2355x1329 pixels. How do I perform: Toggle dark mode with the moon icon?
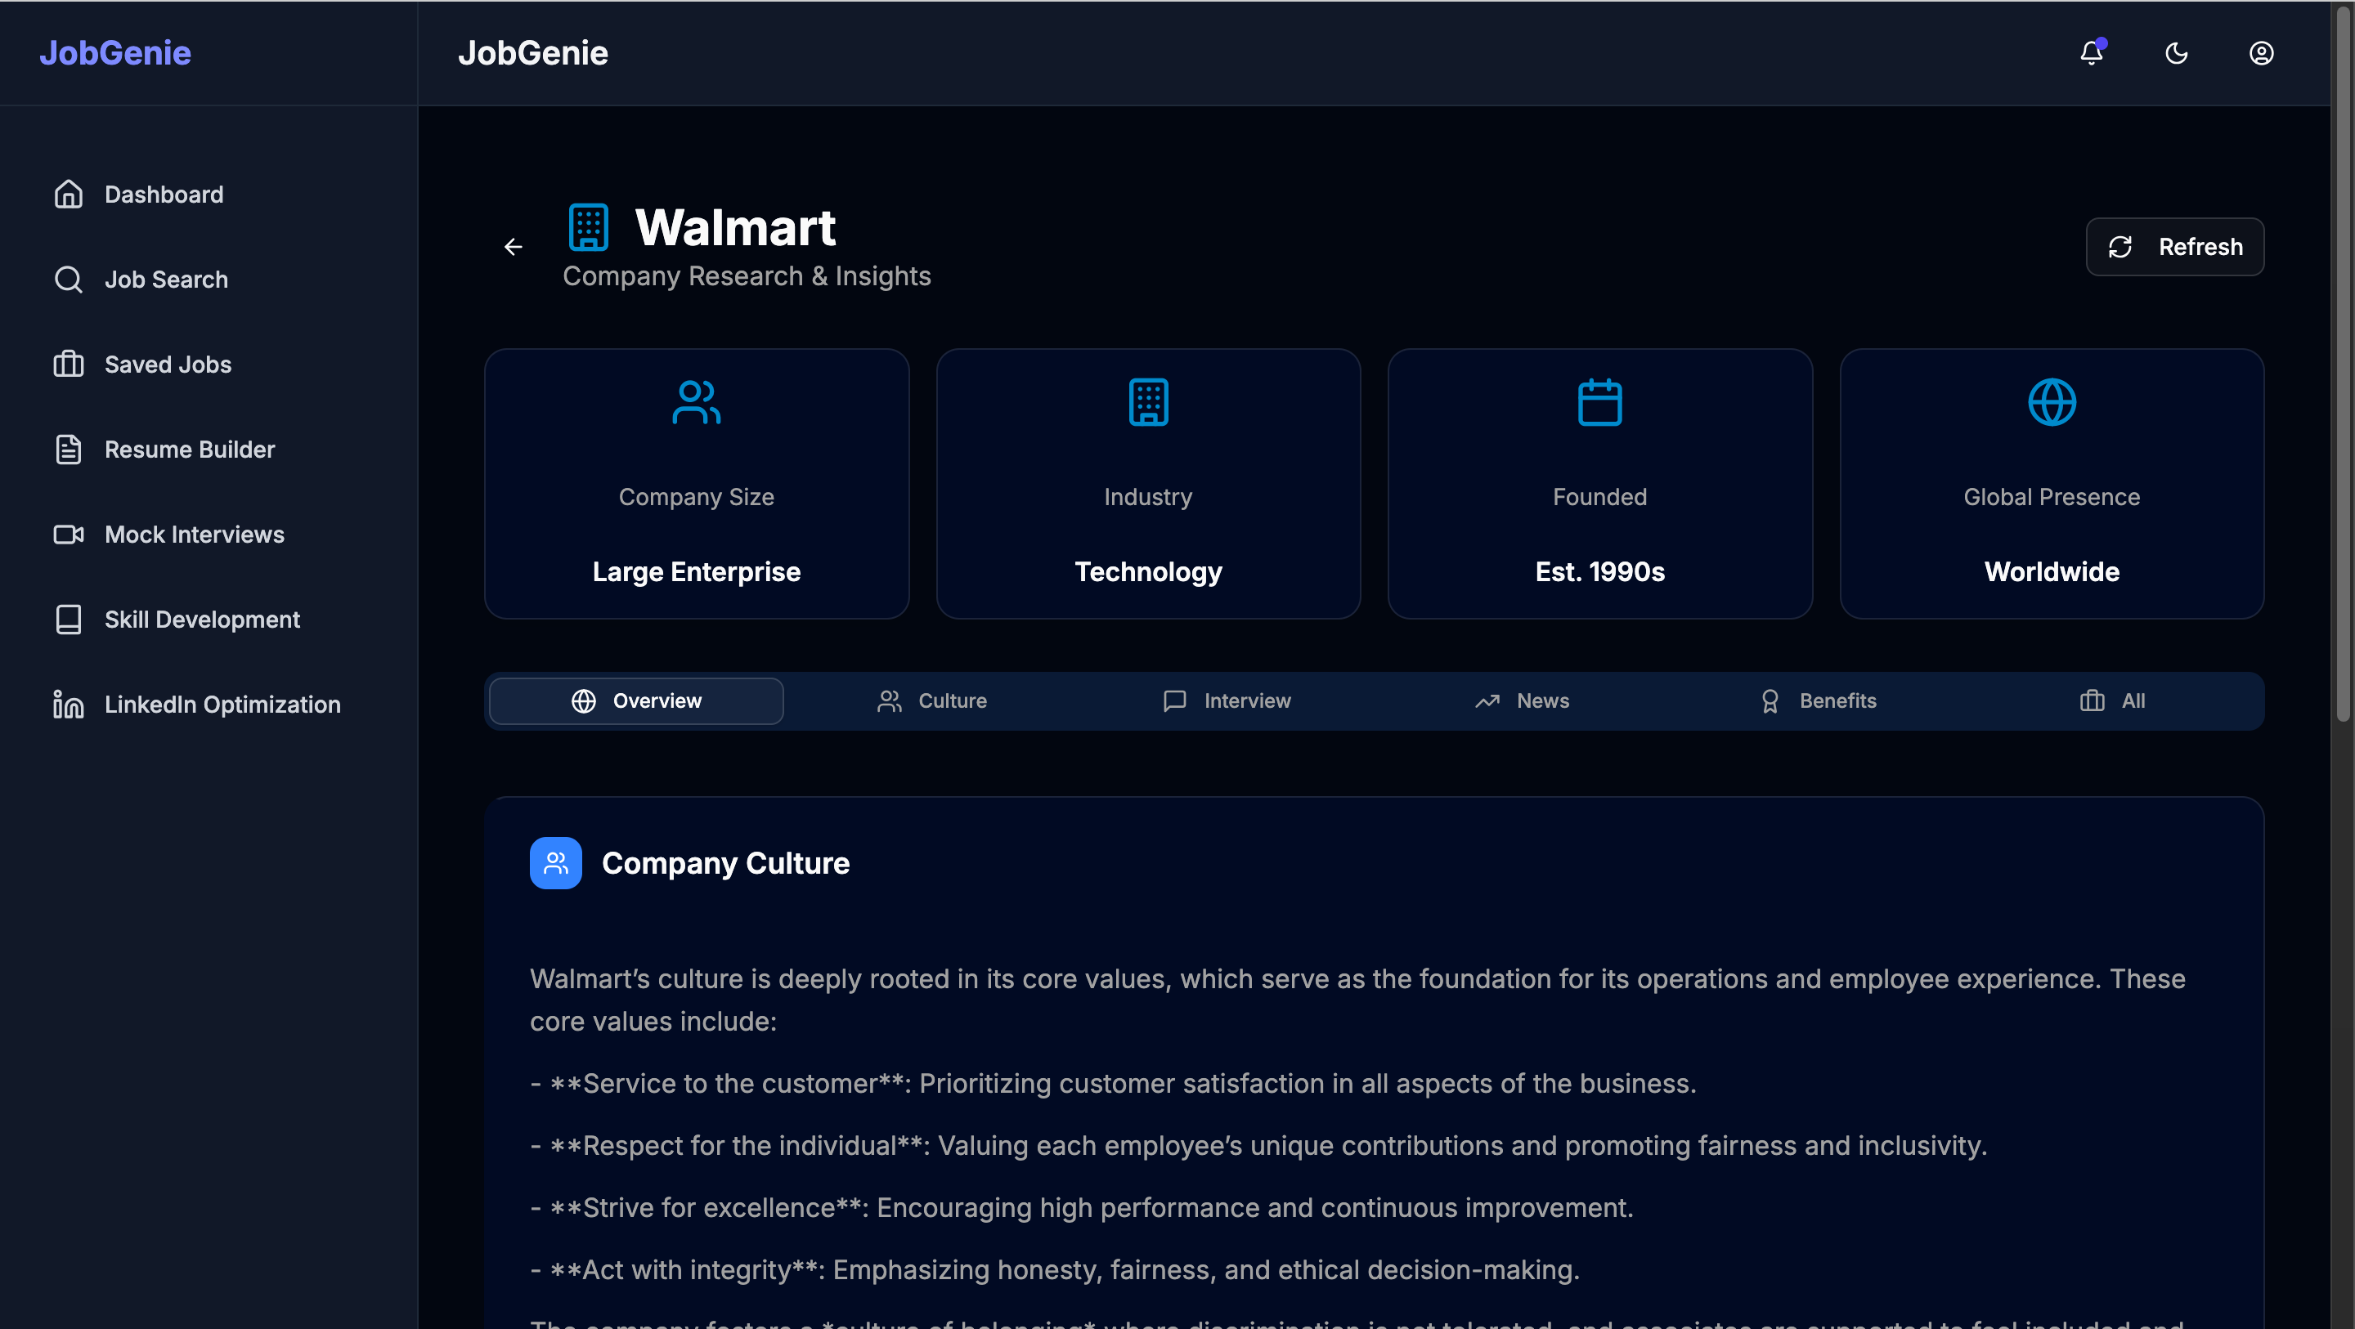point(2176,53)
